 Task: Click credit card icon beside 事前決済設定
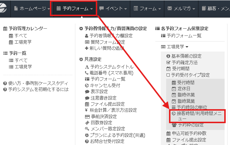[87, 117]
